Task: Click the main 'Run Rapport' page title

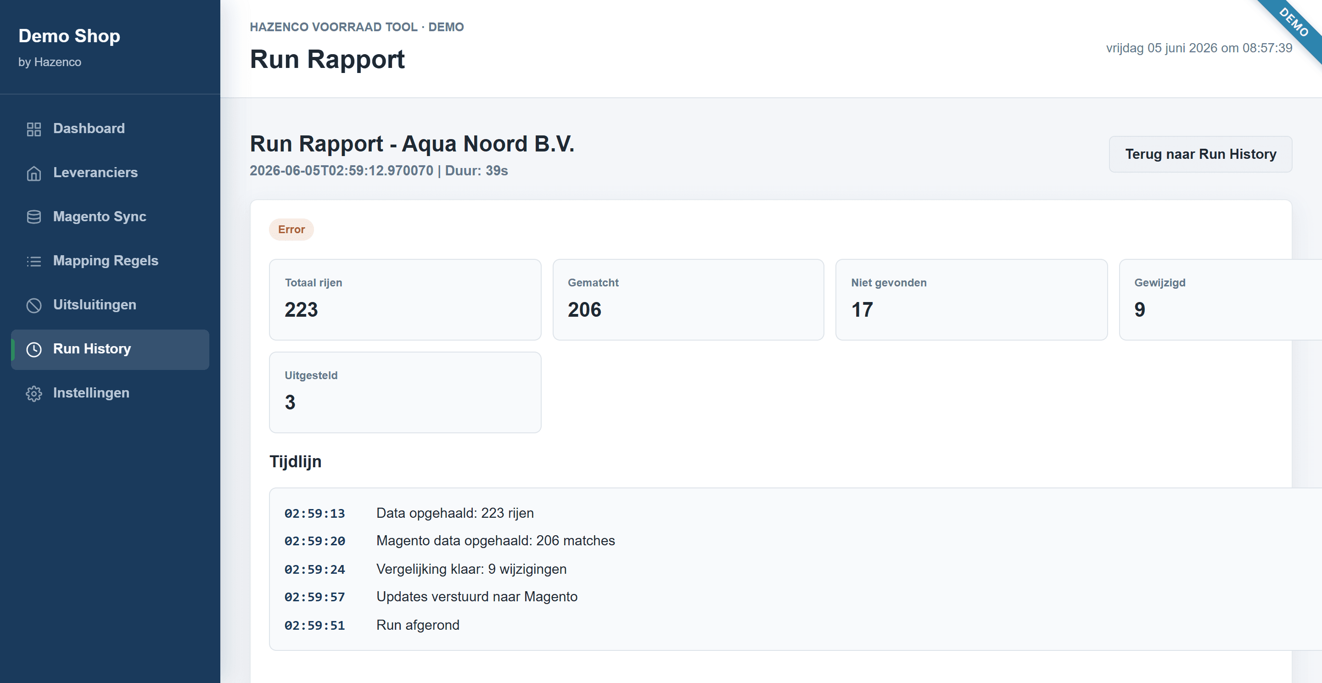Action: [327, 60]
